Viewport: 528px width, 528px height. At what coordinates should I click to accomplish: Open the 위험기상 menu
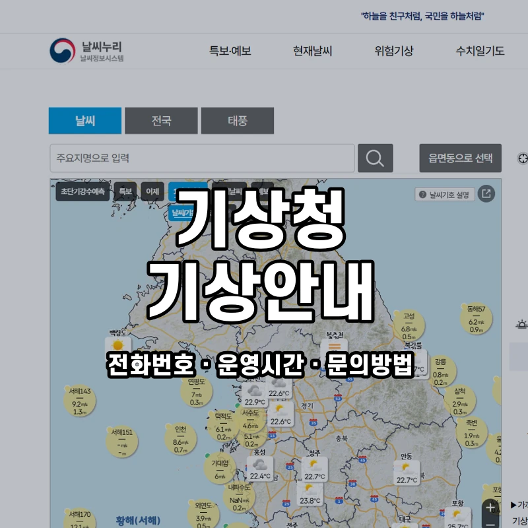point(393,51)
